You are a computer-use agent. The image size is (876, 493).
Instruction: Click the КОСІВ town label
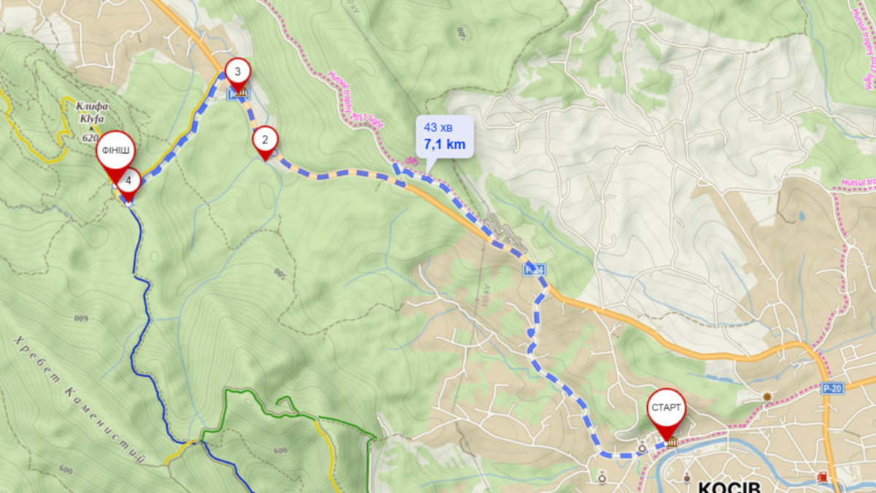coord(729,486)
